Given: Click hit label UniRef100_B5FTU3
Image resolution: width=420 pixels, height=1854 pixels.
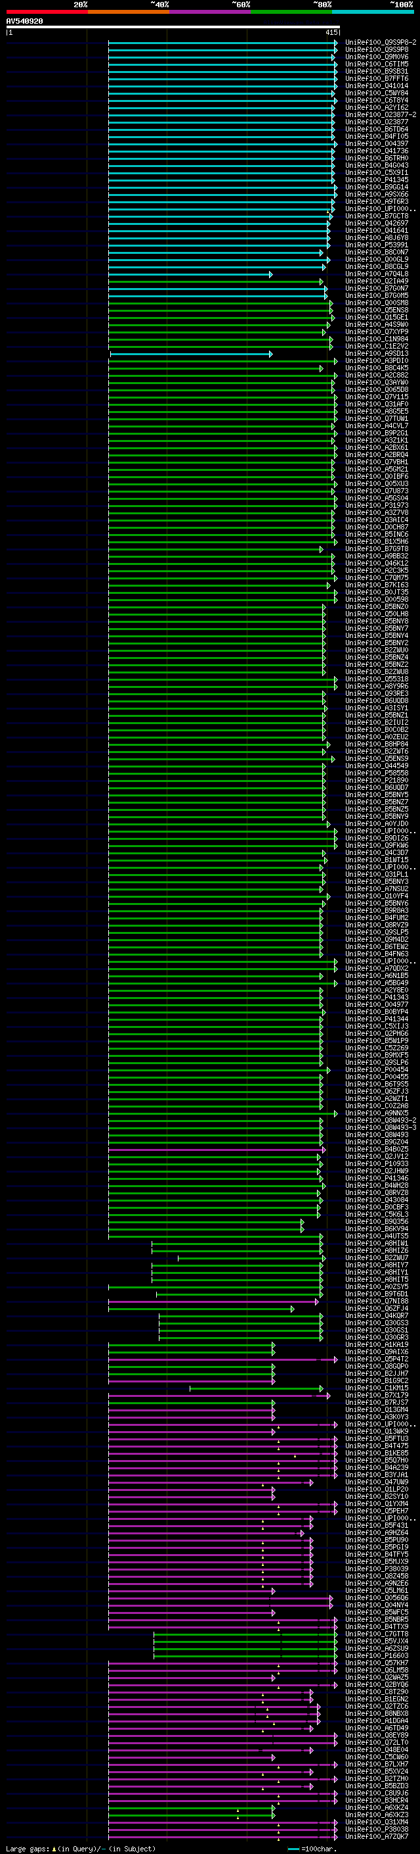Looking at the screenshot, I should 376,1439.
